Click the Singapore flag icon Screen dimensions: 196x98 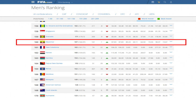pos(42,31)
